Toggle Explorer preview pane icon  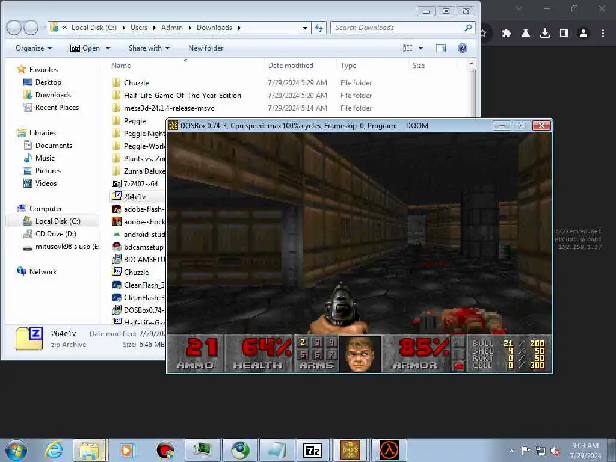click(x=441, y=48)
